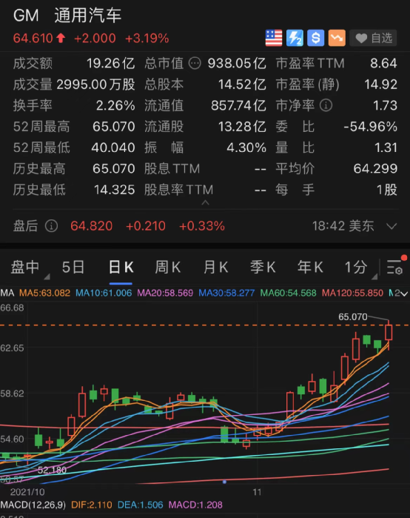The image size is (410, 518).
Task: Tap the DIF:2.110 value
Action: coord(92,505)
